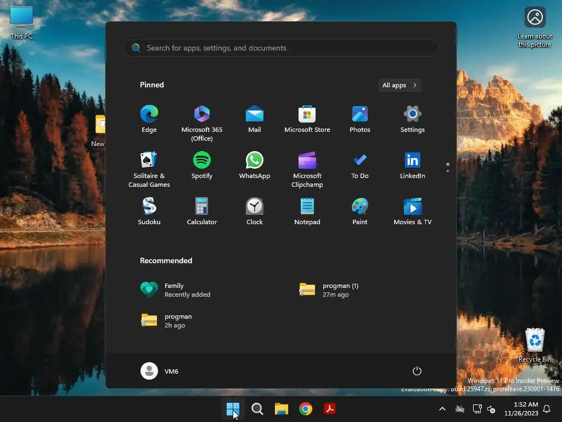Open File Explorer from taskbar
Image resolution: width=562 pixels, height=422 pixels.
pos(282,409)
